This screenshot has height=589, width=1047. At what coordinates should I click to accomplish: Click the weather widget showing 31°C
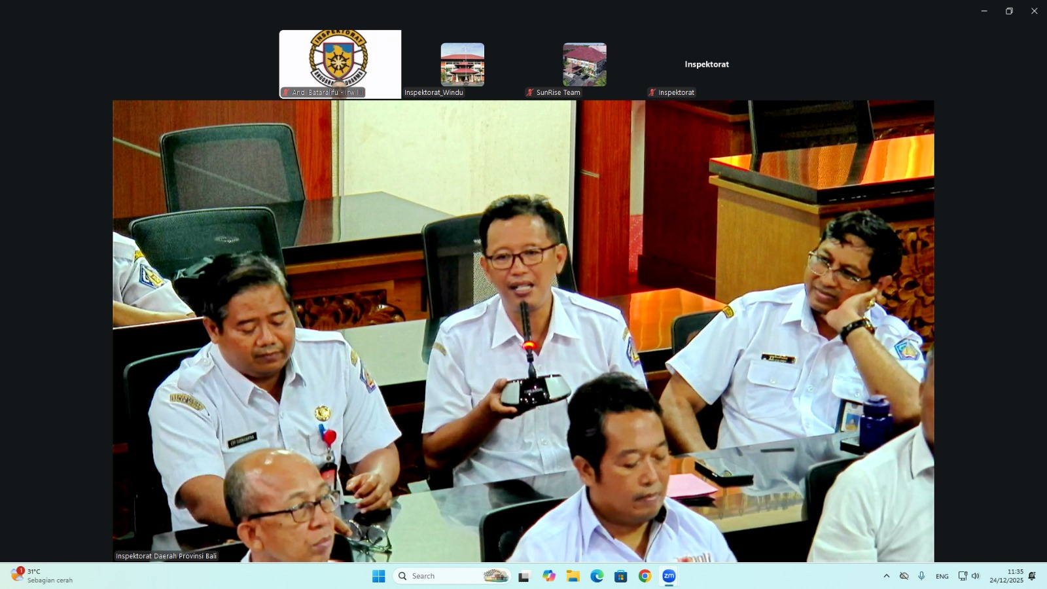pyautogui.click(x=43, y=576)
